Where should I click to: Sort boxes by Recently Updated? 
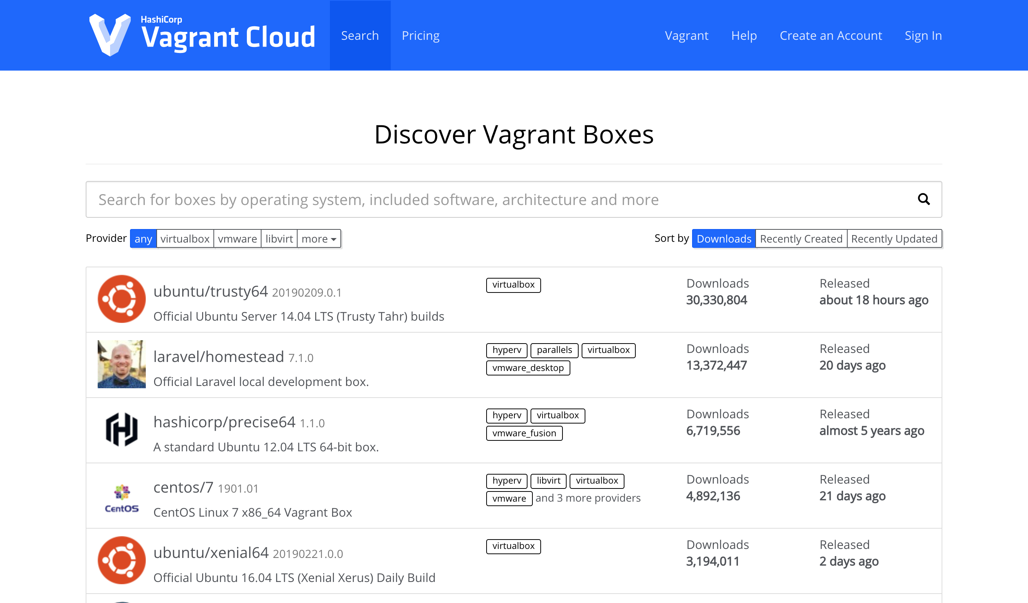coord(894,238)
